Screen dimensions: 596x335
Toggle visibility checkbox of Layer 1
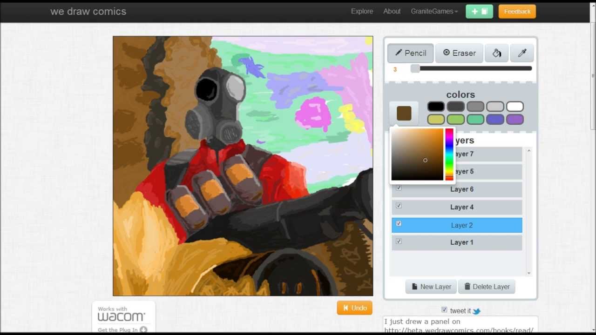pyautogui.click(x=399, y=241)
